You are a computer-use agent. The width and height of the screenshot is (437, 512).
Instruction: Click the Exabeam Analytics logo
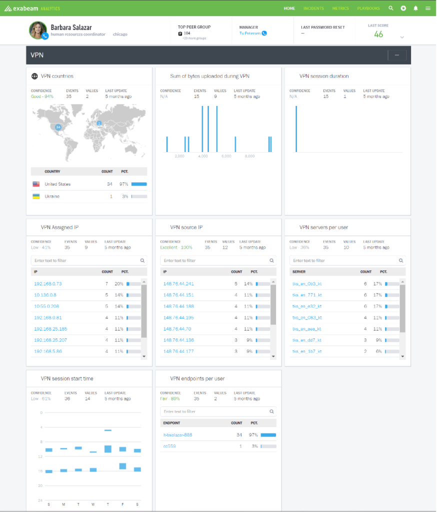pyautogui.click(x=30, y=8)
